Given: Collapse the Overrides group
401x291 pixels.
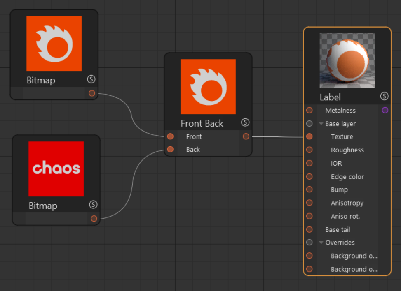Looking at the screenshot, I should [x=321, y=242].
